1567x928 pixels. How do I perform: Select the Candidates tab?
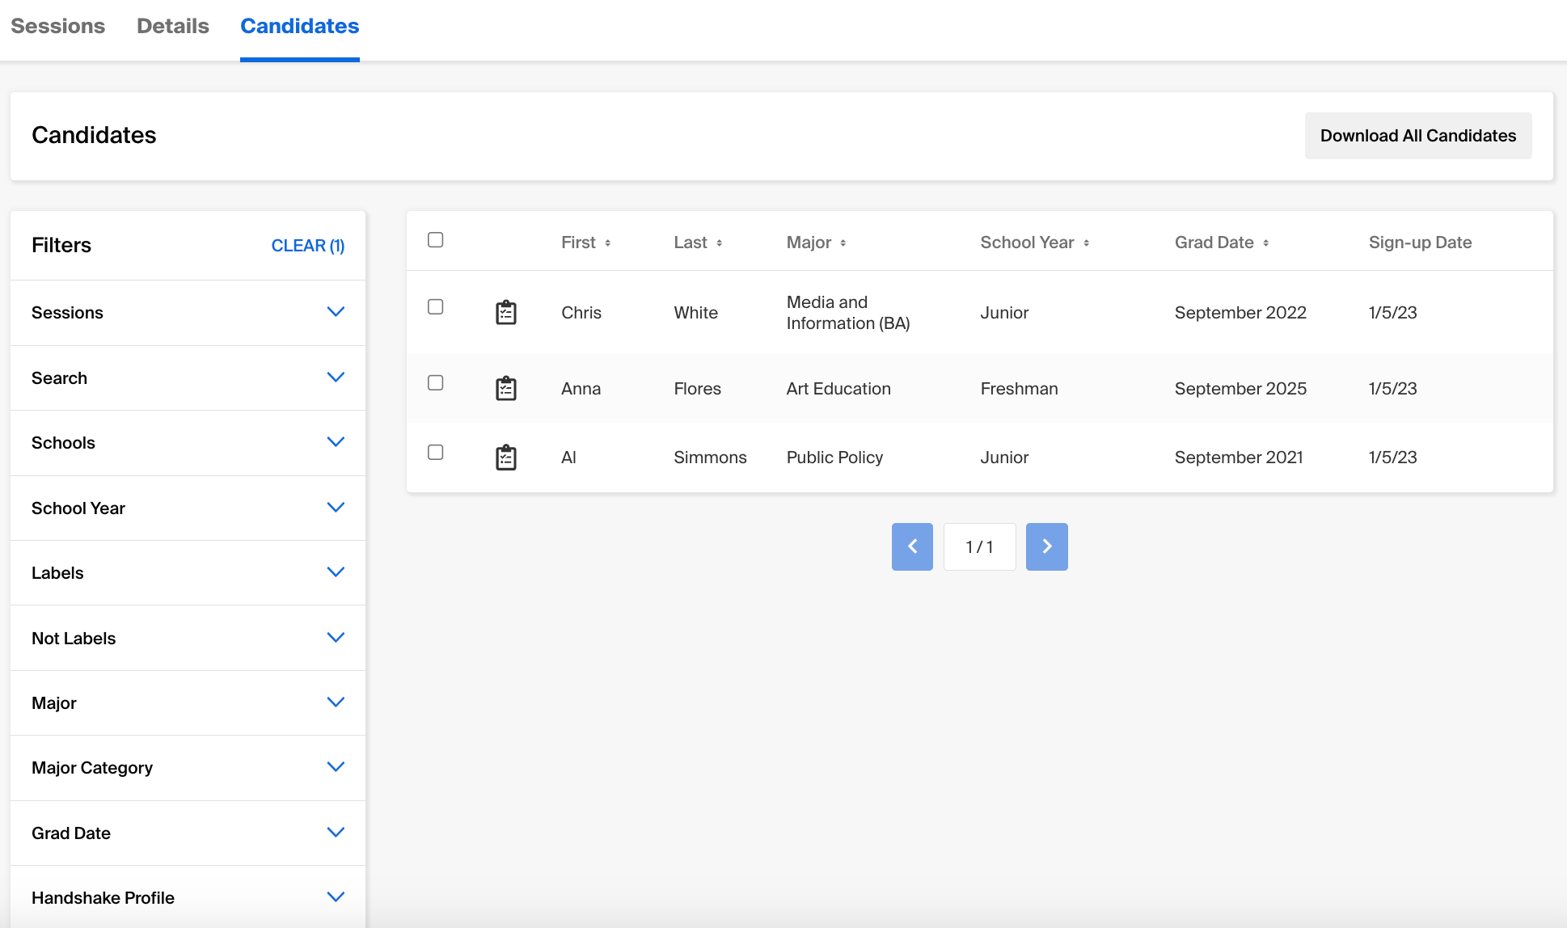(x=300, y=26)
